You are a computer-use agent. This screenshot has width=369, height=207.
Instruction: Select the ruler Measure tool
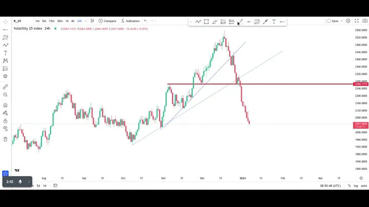[x=6, y=87]
